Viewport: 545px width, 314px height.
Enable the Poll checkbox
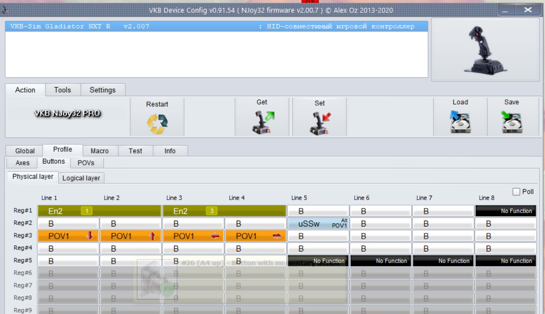coord(516,192)
